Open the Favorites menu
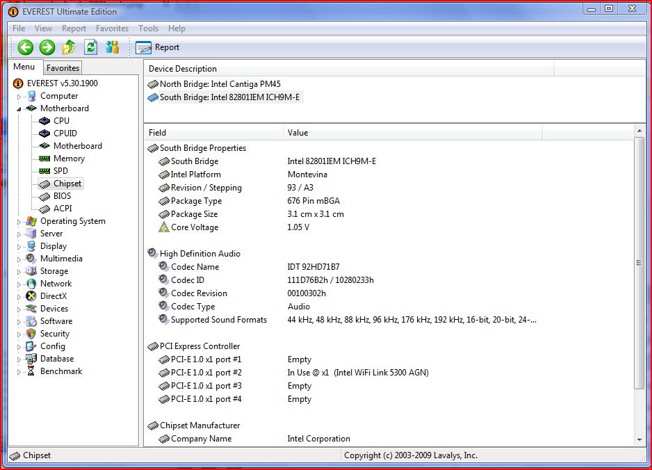The width and height of the screenshot is (652, 470). 113,29
